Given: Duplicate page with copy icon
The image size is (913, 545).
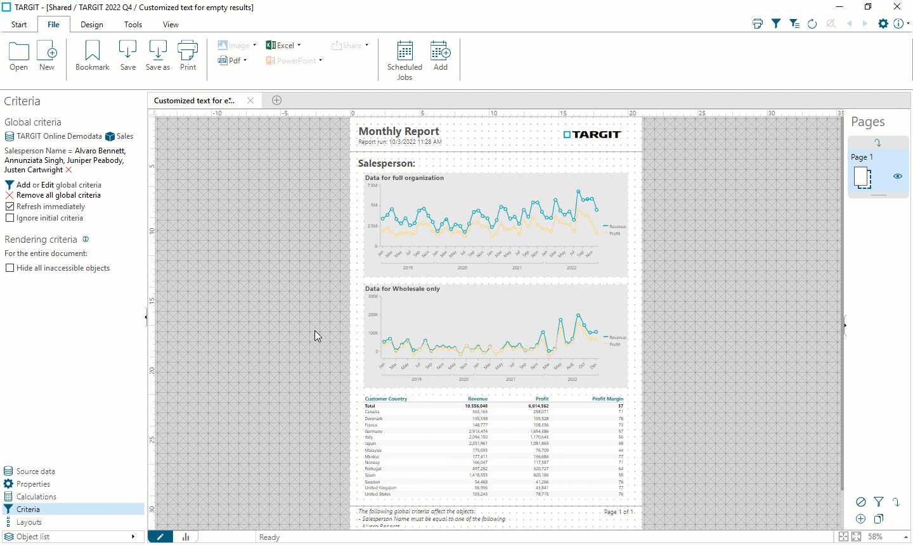Looking at the screenshot, I should click(x=879, y=519).
